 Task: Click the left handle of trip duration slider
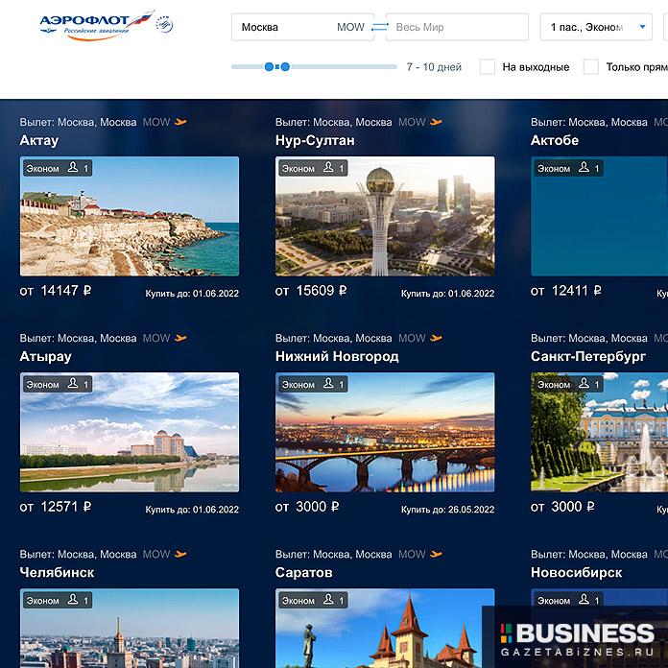coord(269,67)
